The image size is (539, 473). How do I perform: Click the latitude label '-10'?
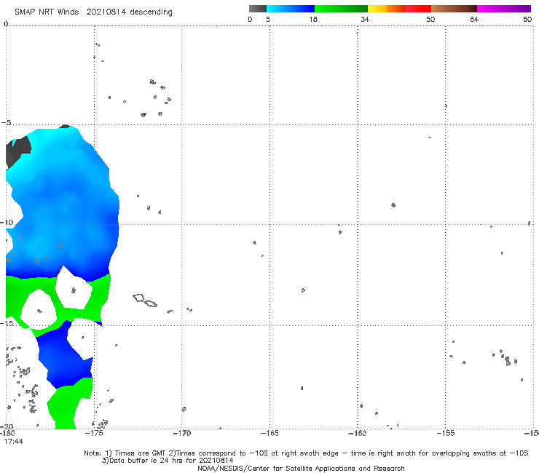7,222
